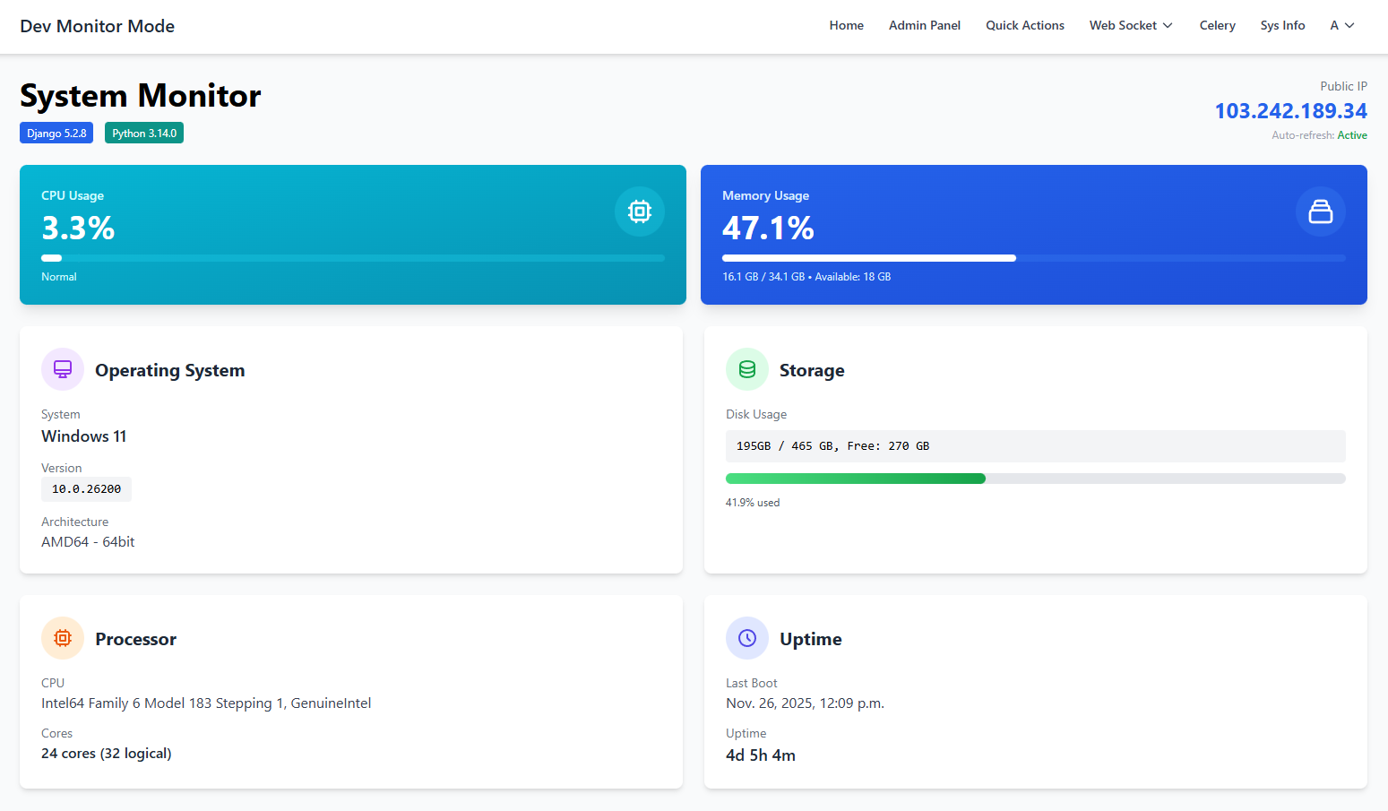Click the CPU chip icon on CPU card
This screenshot has height=811, width=1388.
point(639,211)
